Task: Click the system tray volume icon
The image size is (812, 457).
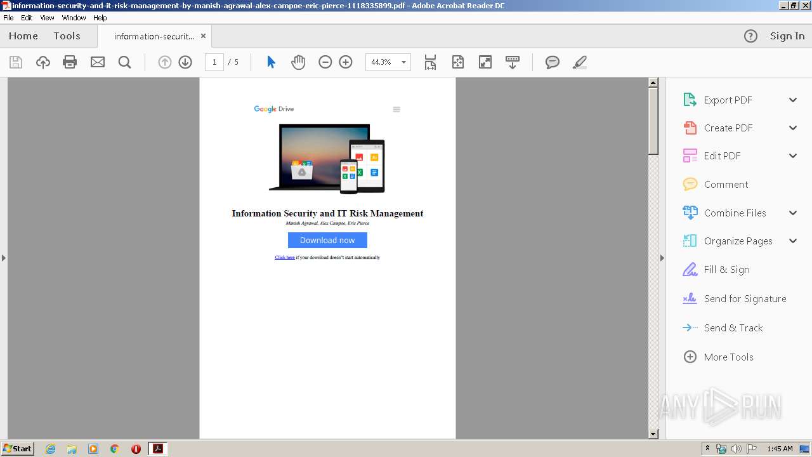Action: point(736,449)
